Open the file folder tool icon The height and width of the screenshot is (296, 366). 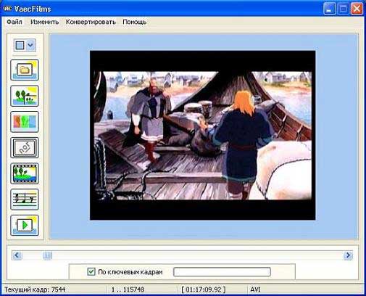[25, 70]
